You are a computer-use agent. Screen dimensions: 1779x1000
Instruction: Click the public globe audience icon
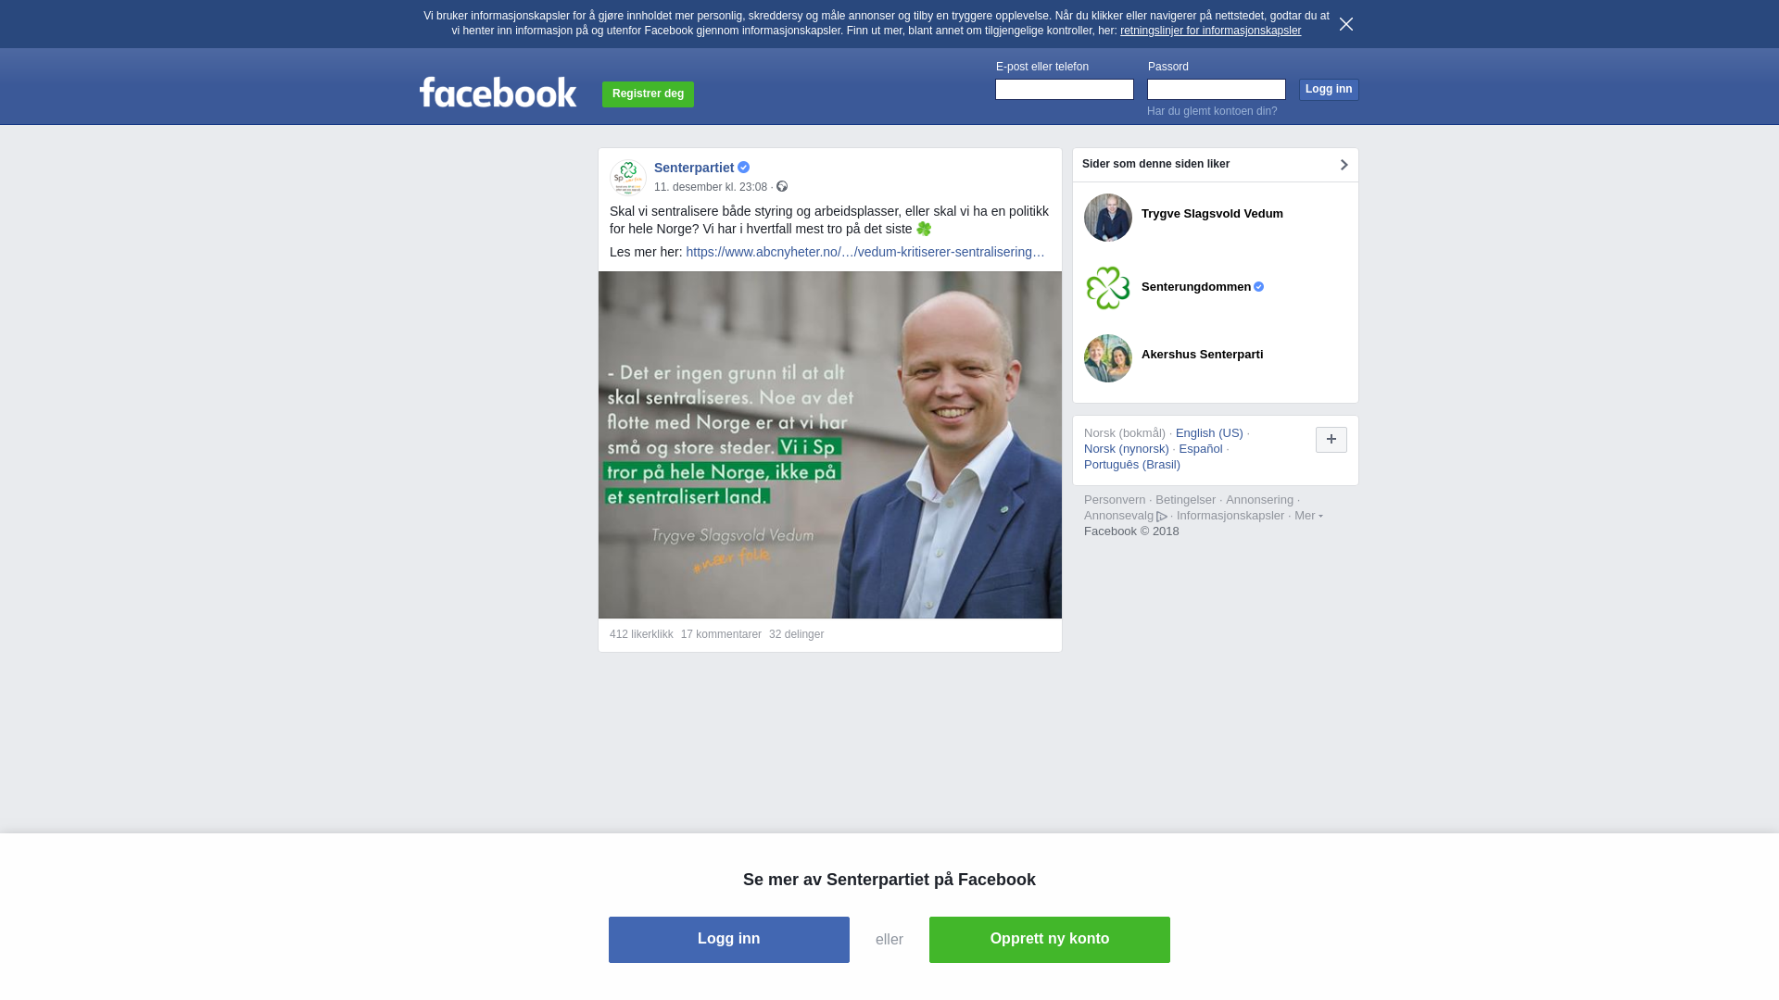pyautogui.click(x=782, y=187)
